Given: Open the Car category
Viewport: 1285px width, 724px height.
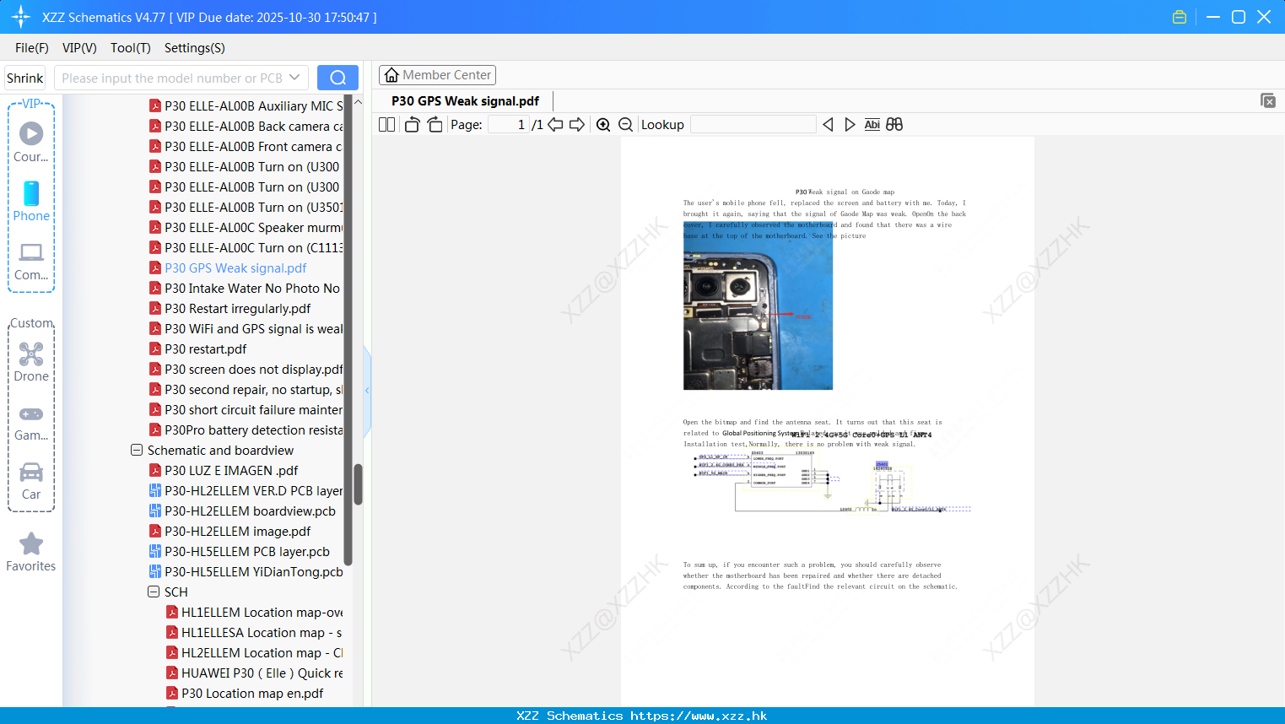Looking at the screenshot, I should point(31,482).
